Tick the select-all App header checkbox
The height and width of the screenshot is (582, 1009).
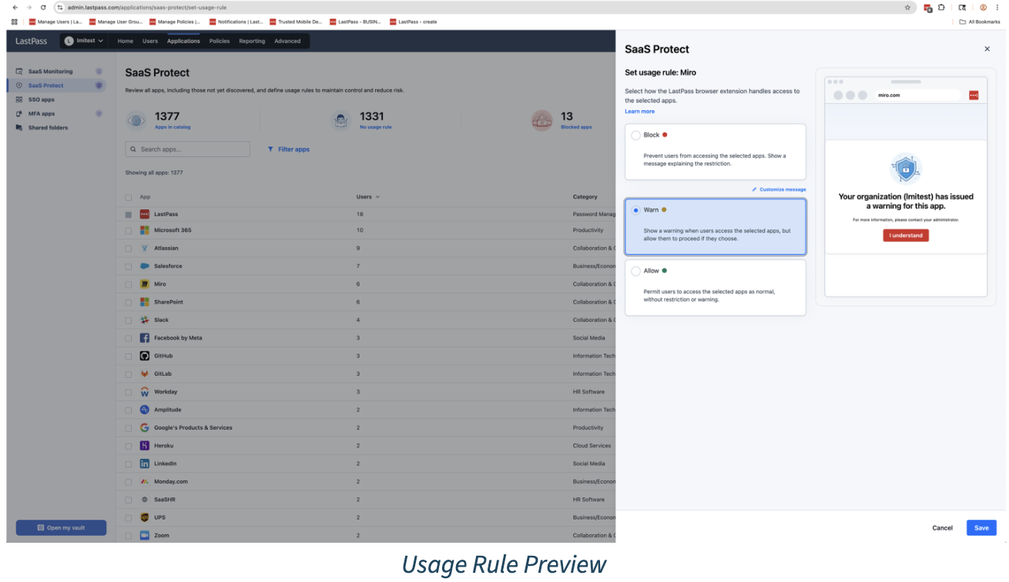pos(129,197)
